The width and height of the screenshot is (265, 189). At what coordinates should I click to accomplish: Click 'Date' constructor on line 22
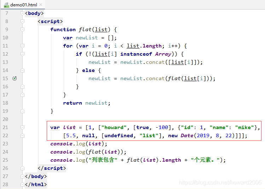pyautogui.click(x=187, y=135)
